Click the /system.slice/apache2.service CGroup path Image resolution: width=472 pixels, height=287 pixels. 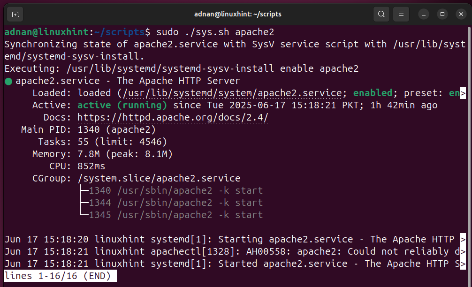pyautogui.click(x=159, y=178)
